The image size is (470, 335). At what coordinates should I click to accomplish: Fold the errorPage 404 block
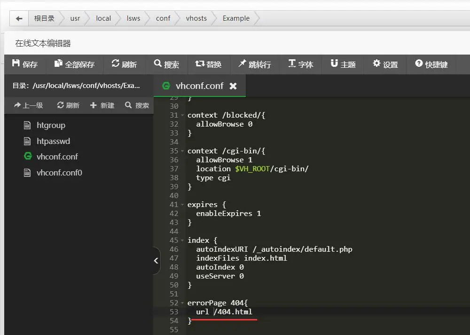182,303
